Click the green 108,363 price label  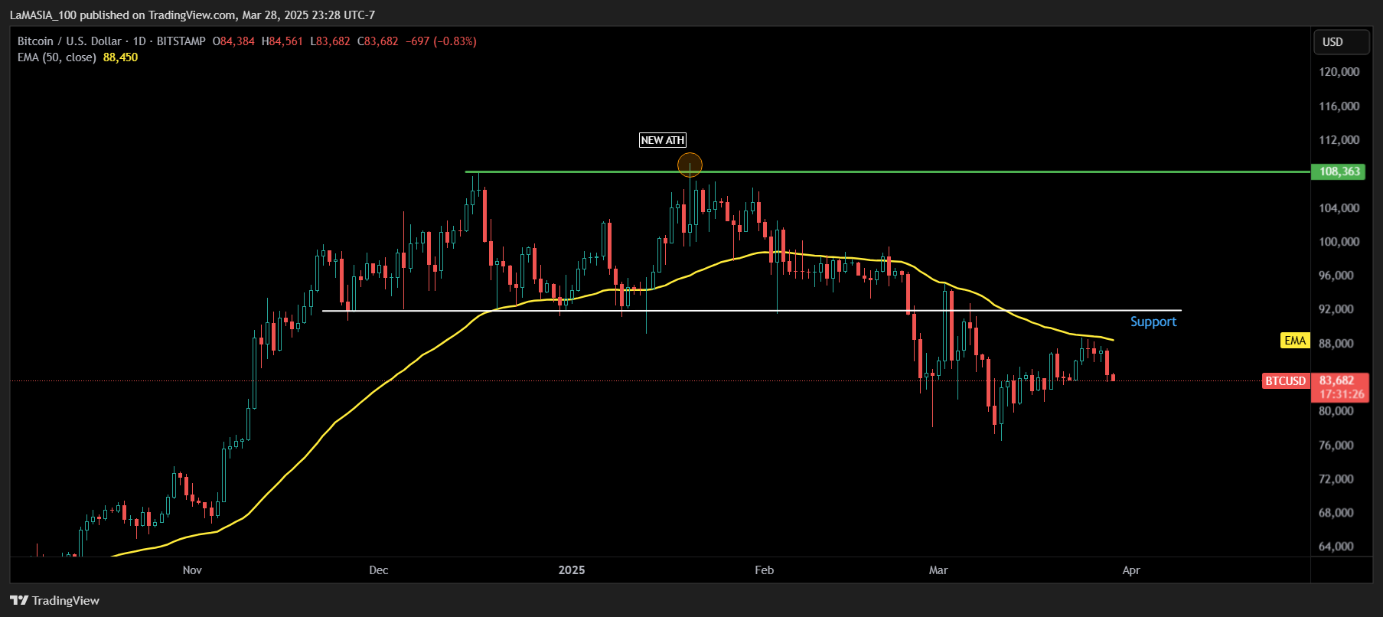point(1339,171)
